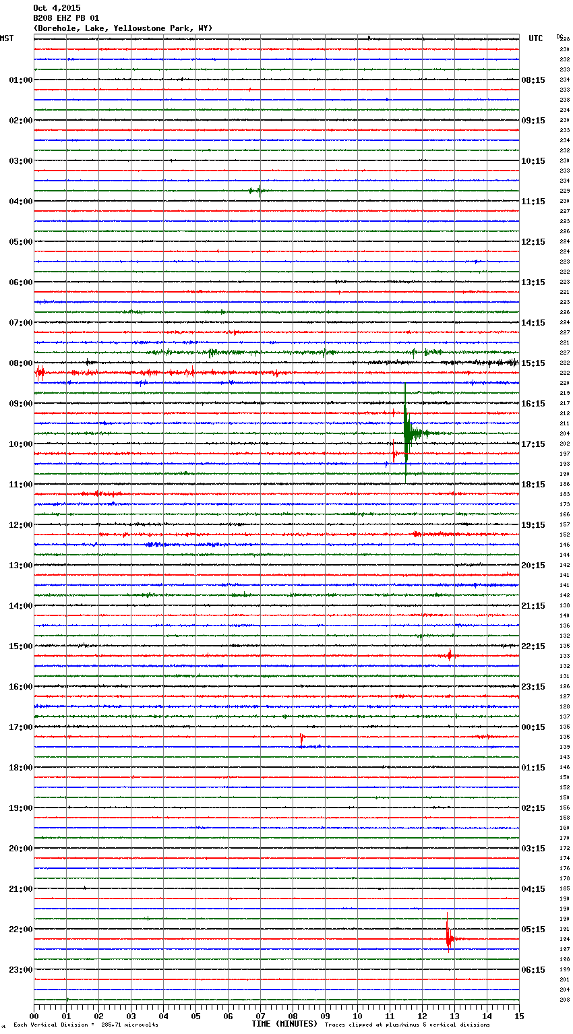Select the 17:00 MST row label
Viewport: 573px width, 1034px height.
tap(21, 727)
